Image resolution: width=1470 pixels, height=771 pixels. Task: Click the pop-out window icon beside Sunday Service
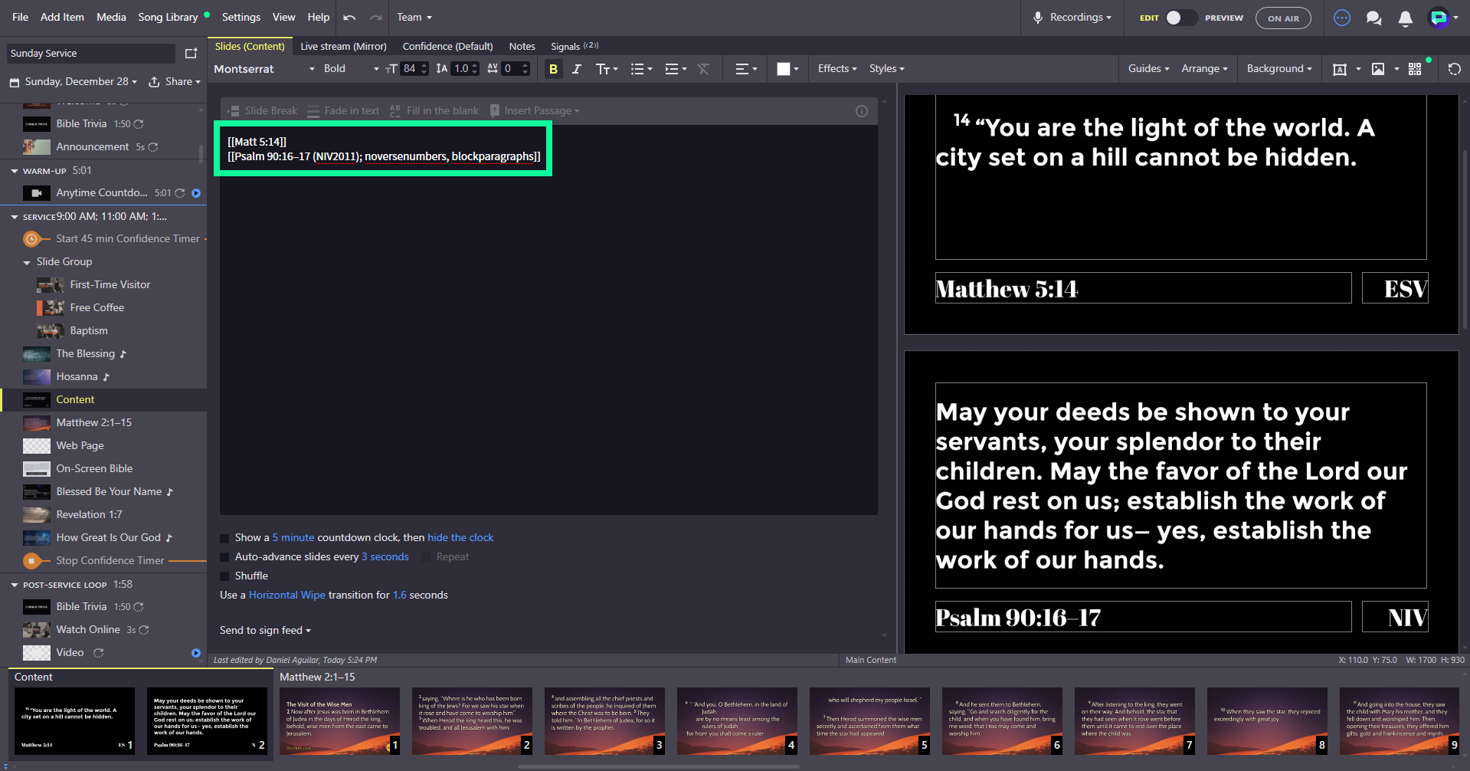click(192, 54)
